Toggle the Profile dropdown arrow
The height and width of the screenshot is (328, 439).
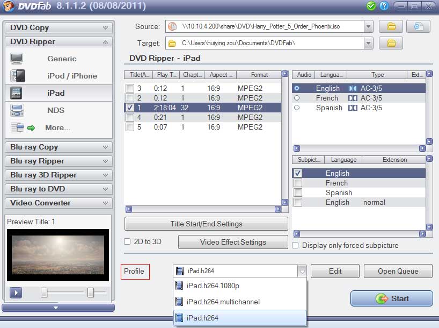pyautogui.click(x=302, y=271)
